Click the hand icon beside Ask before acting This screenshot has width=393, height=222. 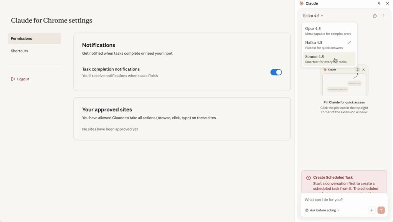coord(307,210)
